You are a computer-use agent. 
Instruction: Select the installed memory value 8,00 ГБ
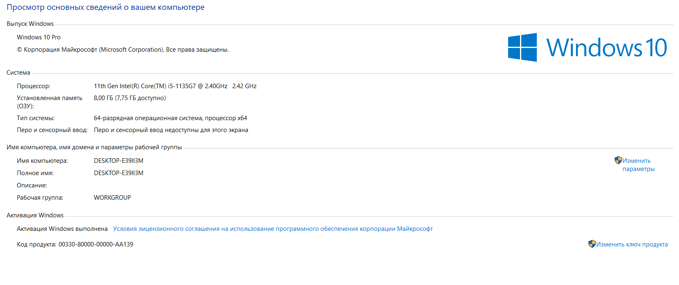[x=130, y=98]
